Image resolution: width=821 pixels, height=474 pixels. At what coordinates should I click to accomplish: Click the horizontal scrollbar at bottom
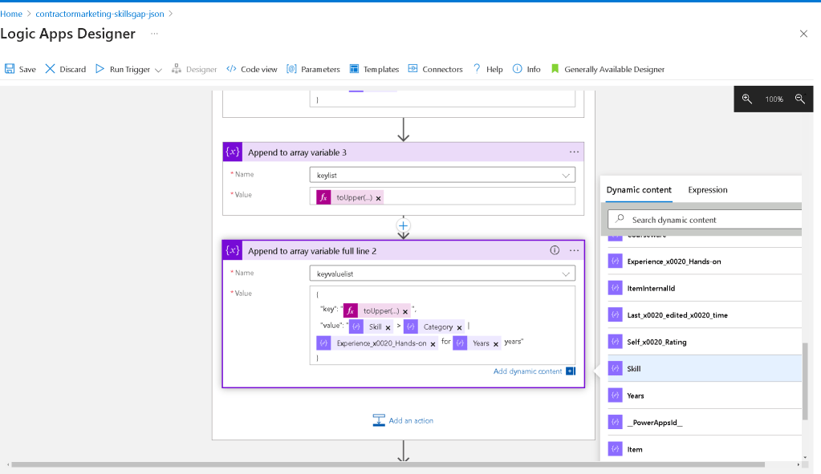point(388,464)
